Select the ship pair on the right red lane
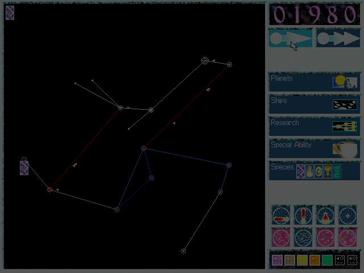The width and height of the screenshot is (364, 273). (x=208, y=89)
